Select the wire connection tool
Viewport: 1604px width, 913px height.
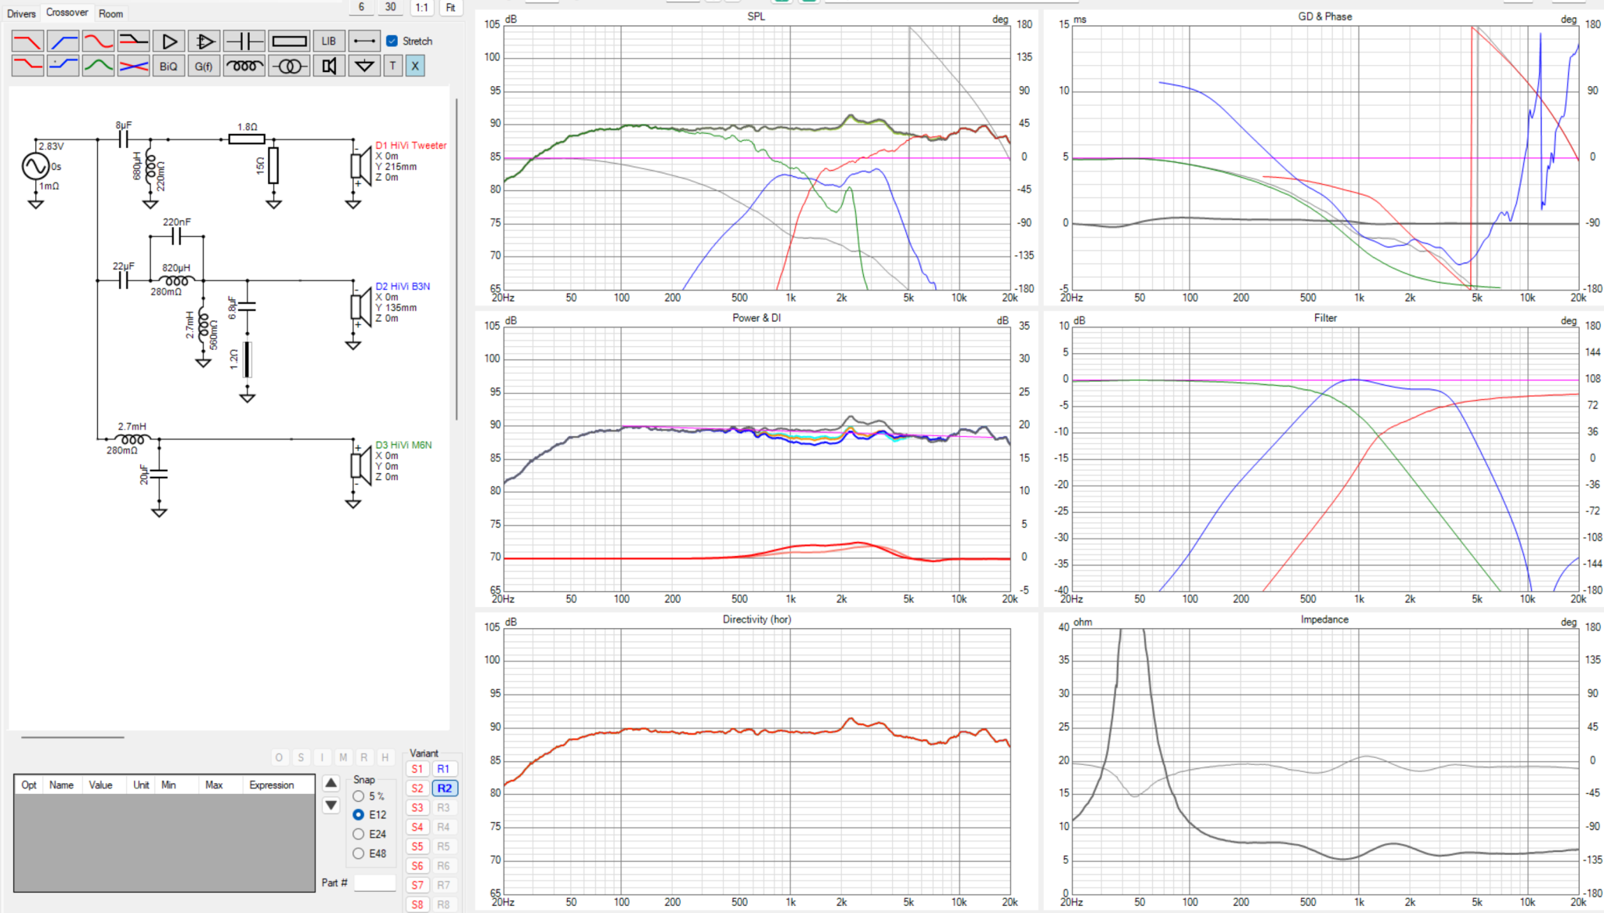click(x=364, y=41)
